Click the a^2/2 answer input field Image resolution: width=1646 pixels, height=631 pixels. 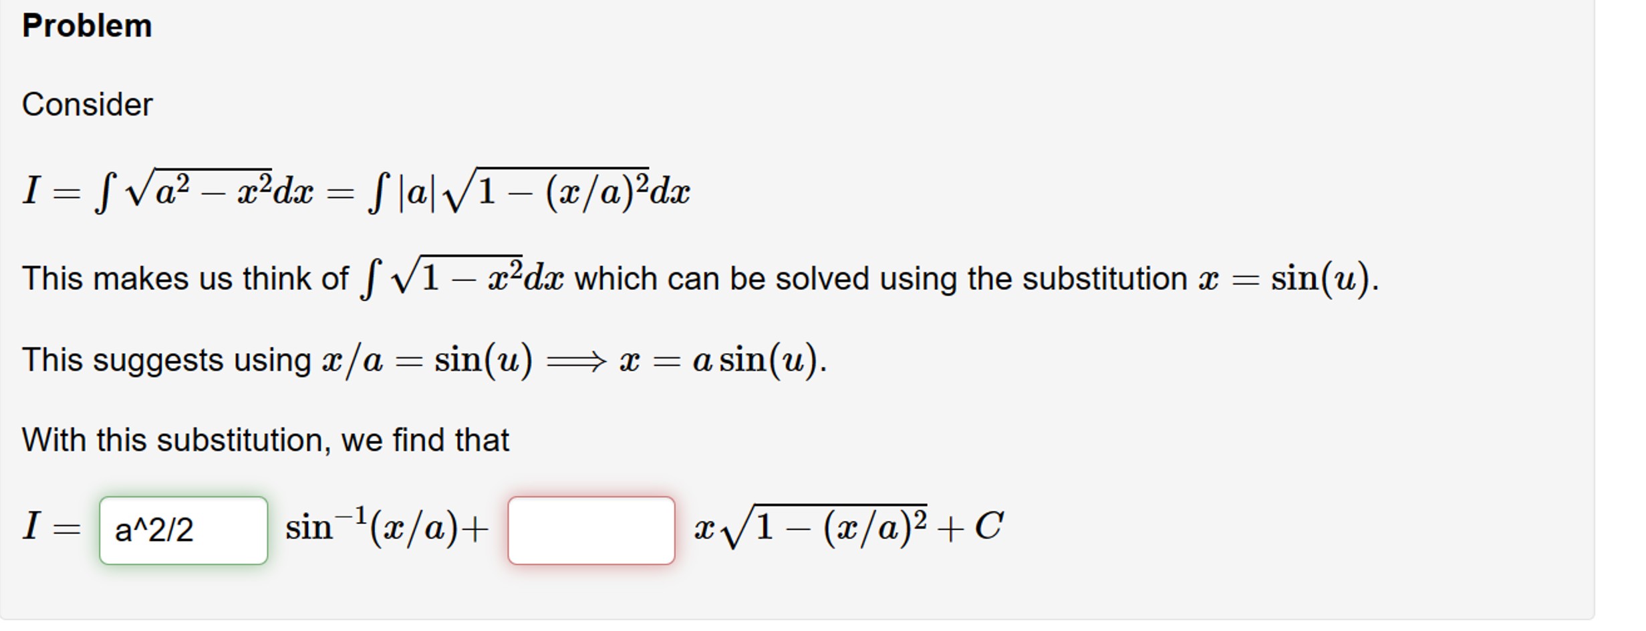(x=184, y=531)
